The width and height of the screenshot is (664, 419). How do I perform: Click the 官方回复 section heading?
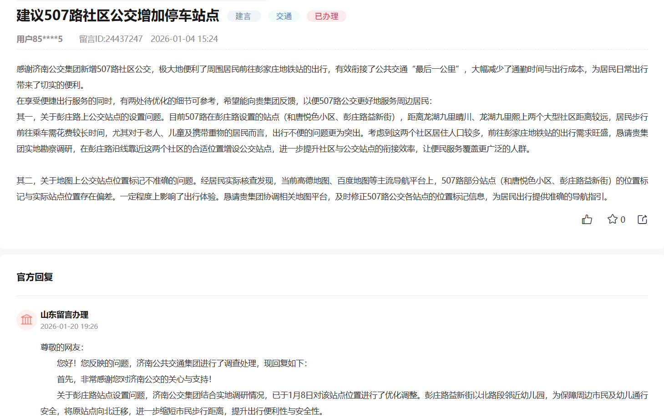coord(34,276)
